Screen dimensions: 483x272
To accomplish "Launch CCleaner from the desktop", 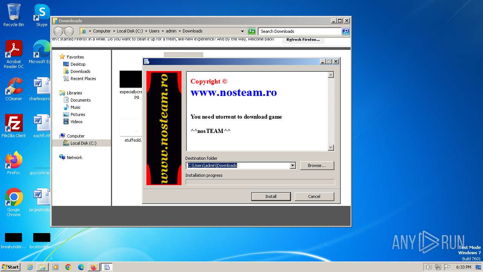I will point(14,89).
